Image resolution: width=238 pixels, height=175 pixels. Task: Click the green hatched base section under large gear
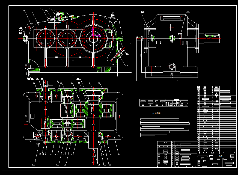(x=104, y=70)
